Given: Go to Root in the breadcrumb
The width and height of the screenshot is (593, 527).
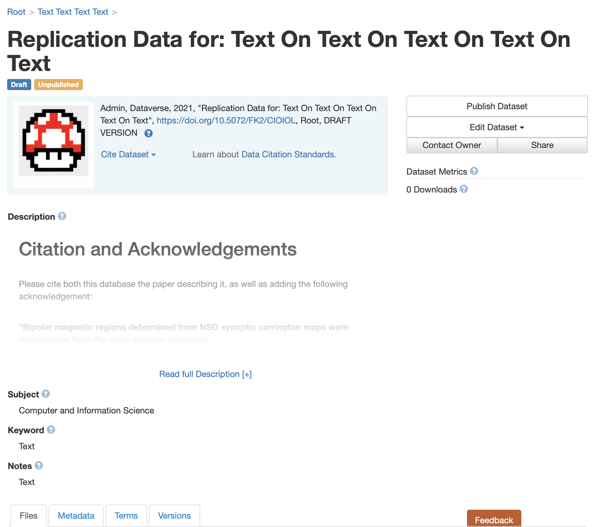Looking at the screenshot, I should click(x=16, y=12).
